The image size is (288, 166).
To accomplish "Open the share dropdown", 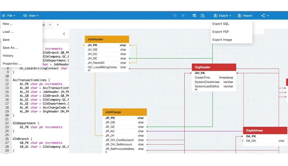I will (265, 16).
